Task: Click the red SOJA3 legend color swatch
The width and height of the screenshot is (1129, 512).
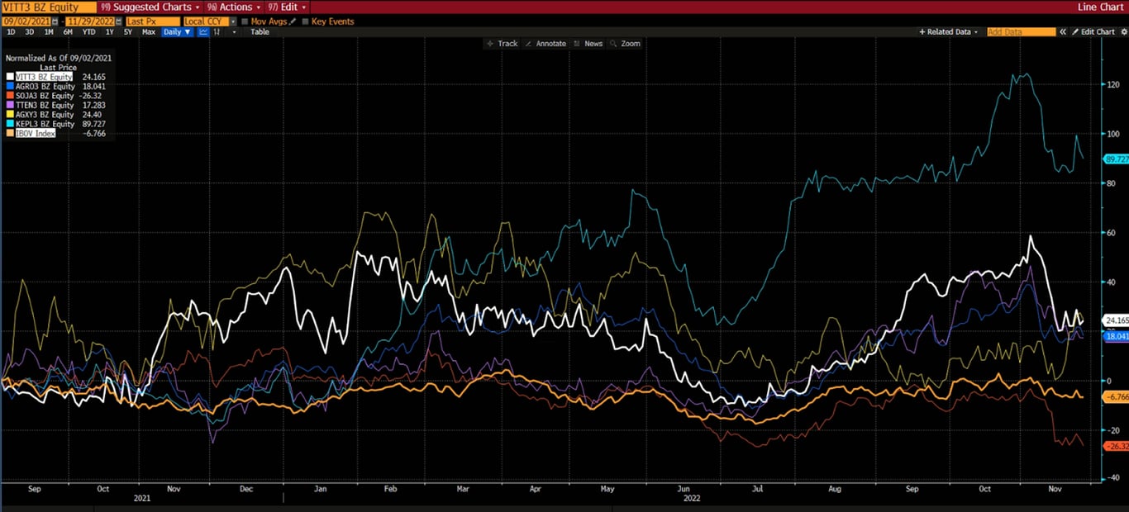Action: [x=10, y=96]
